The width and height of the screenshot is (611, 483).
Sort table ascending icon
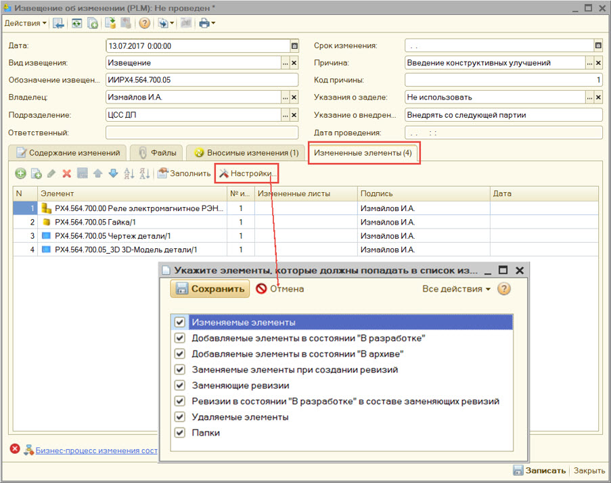pyautogui.click(x=129, y=173)
